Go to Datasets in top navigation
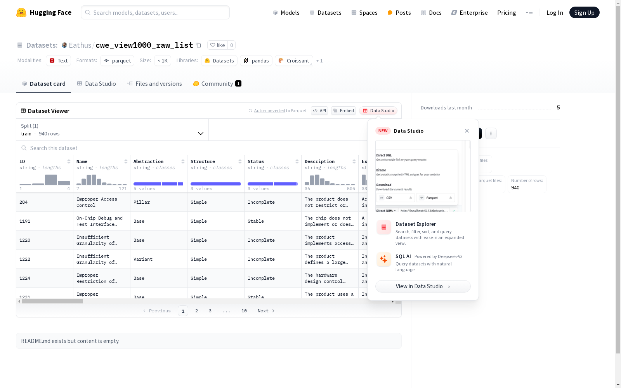 coord(325,12)
